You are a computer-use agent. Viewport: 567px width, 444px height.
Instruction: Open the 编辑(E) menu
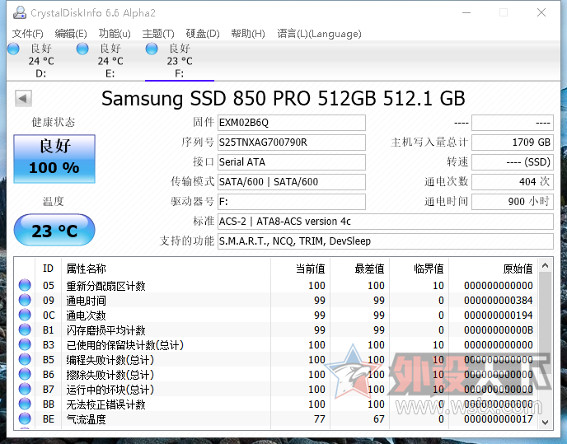71,34
